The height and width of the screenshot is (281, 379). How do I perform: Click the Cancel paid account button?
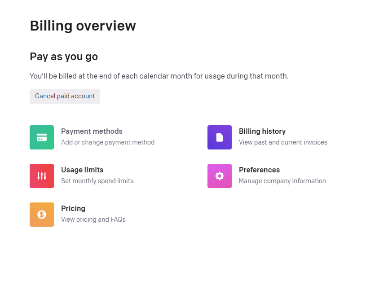65,96
